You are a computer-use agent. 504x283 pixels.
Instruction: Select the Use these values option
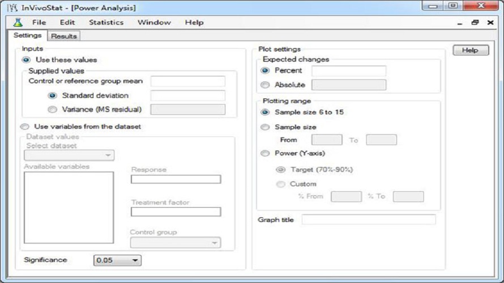click(x=27, y=60)
